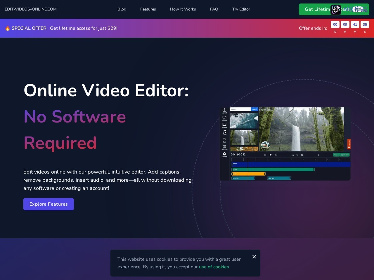
Task: Click the video editor preview screenshot
Action: (x=285, y=144)
